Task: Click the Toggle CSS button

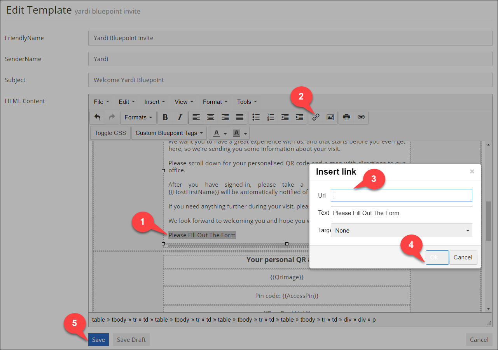Action: pyautogui.click(x=110, y=133)
